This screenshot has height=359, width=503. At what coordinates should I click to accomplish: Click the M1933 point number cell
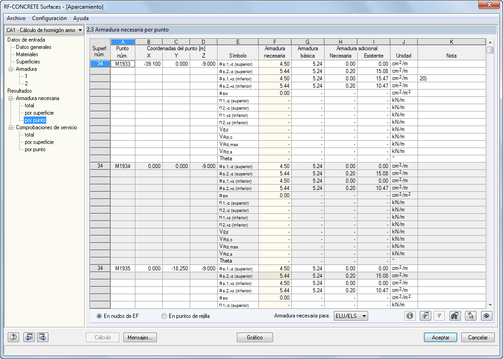point(123,64)
